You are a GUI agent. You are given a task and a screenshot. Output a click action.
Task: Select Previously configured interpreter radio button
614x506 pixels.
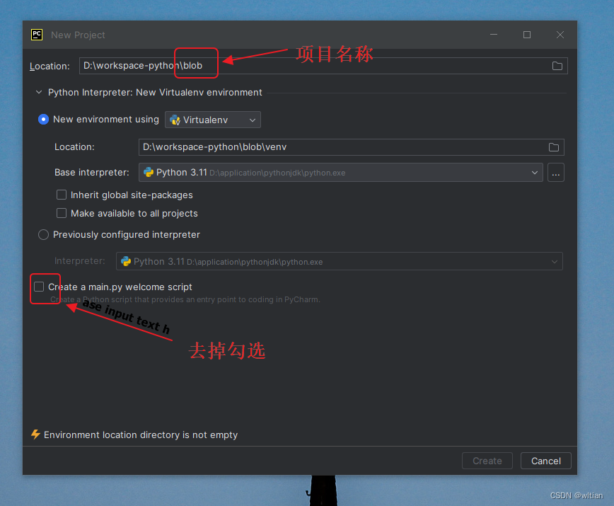point(43,234)
